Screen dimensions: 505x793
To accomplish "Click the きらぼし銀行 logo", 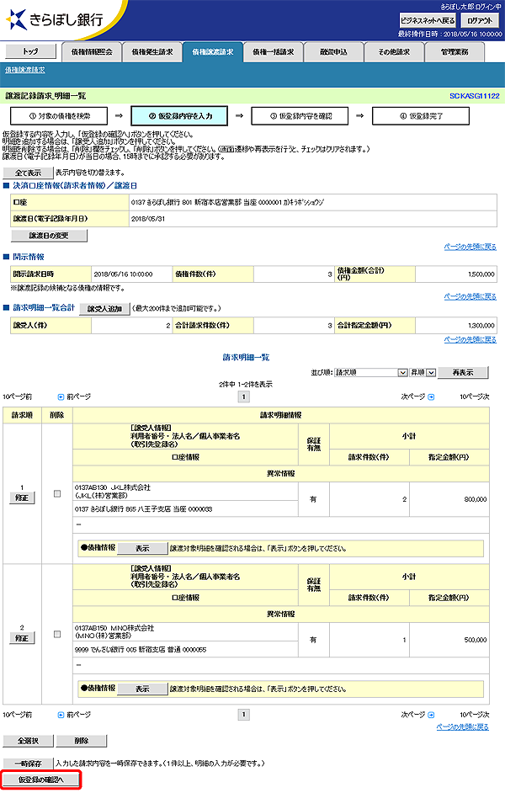I will coord(54,19).
